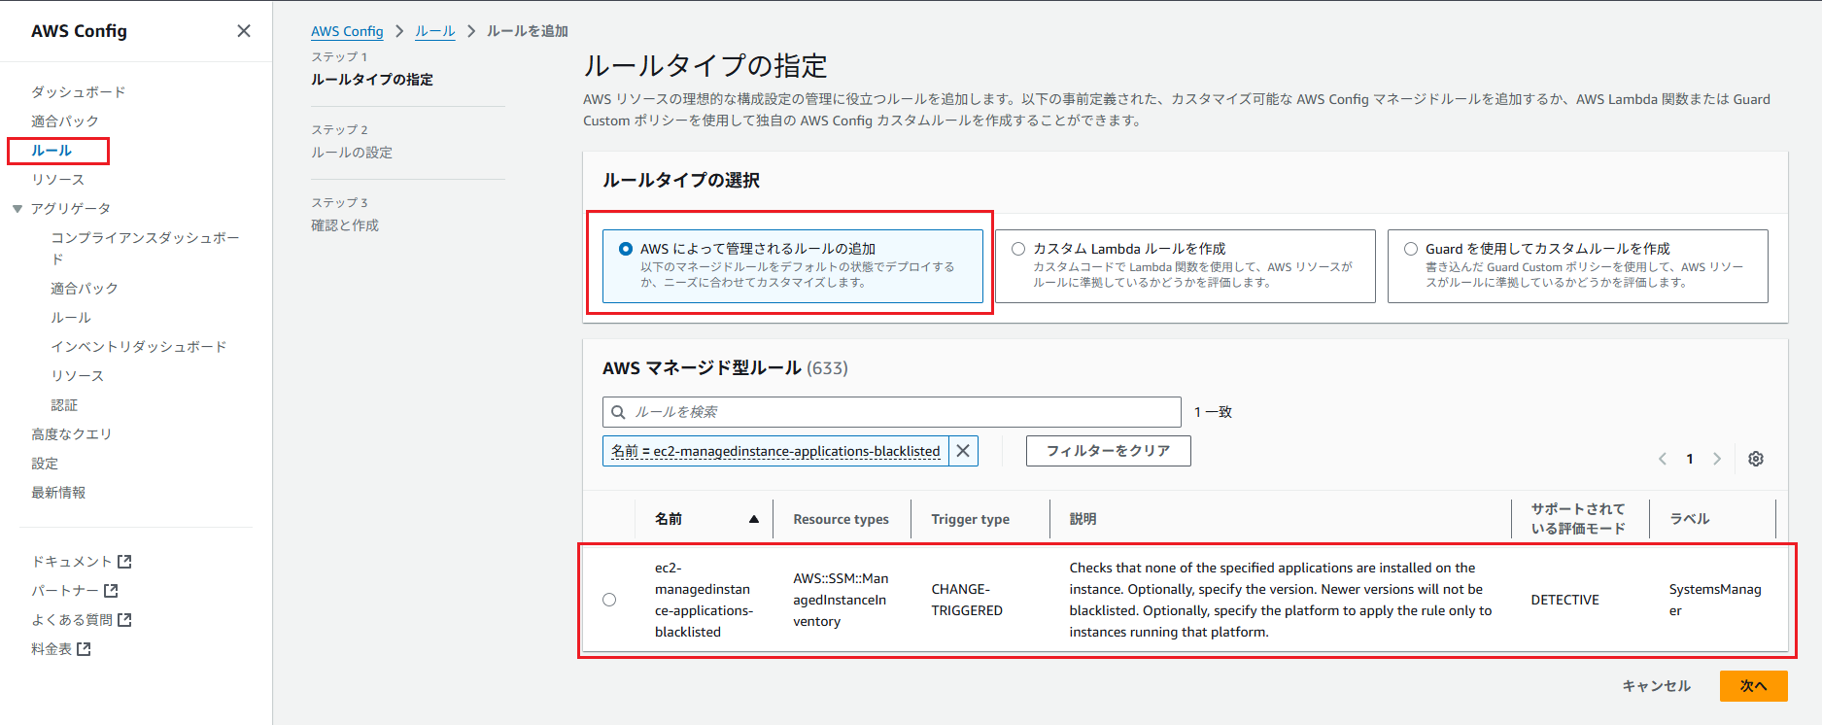Click the ec2-managedinstance-applications-blacklisted rule name
Image resolution: width=1822 pixels, height=725 pixels.
click(704, 600)
